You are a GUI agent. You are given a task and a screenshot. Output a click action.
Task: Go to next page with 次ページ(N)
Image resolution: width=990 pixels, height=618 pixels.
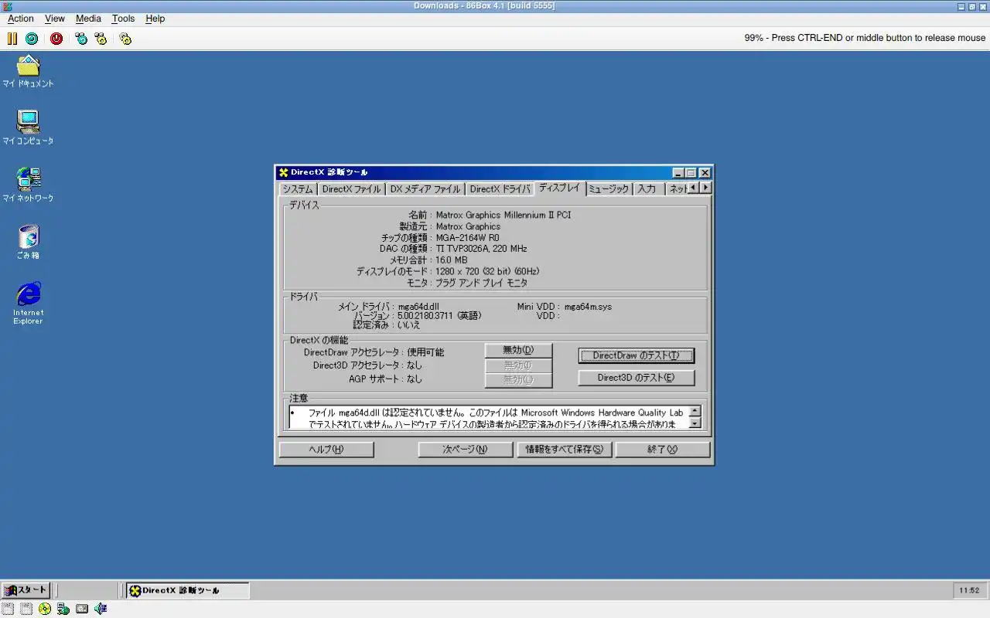pos(465,450)
